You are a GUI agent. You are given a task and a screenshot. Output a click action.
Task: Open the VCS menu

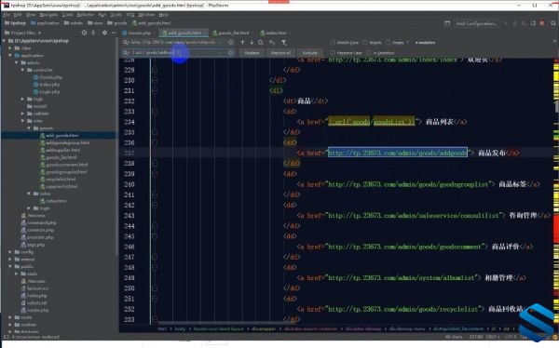(130, 15)
